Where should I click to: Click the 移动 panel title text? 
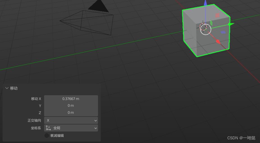click(14, 88)
